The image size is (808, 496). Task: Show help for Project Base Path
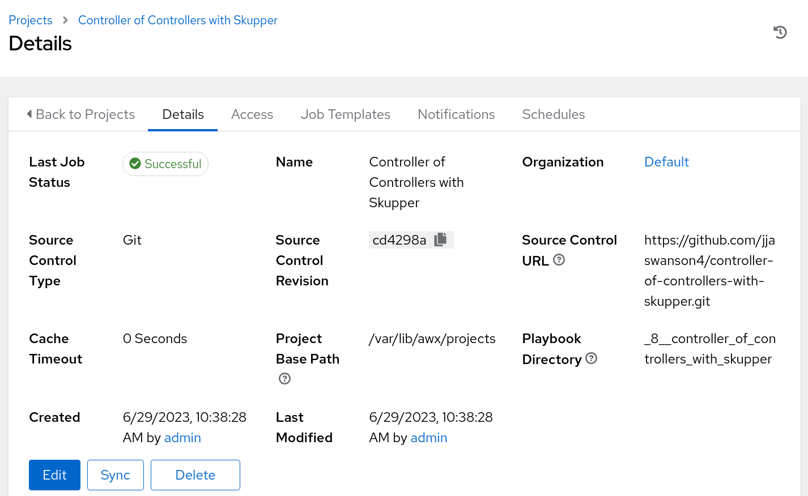pos(284,379)
